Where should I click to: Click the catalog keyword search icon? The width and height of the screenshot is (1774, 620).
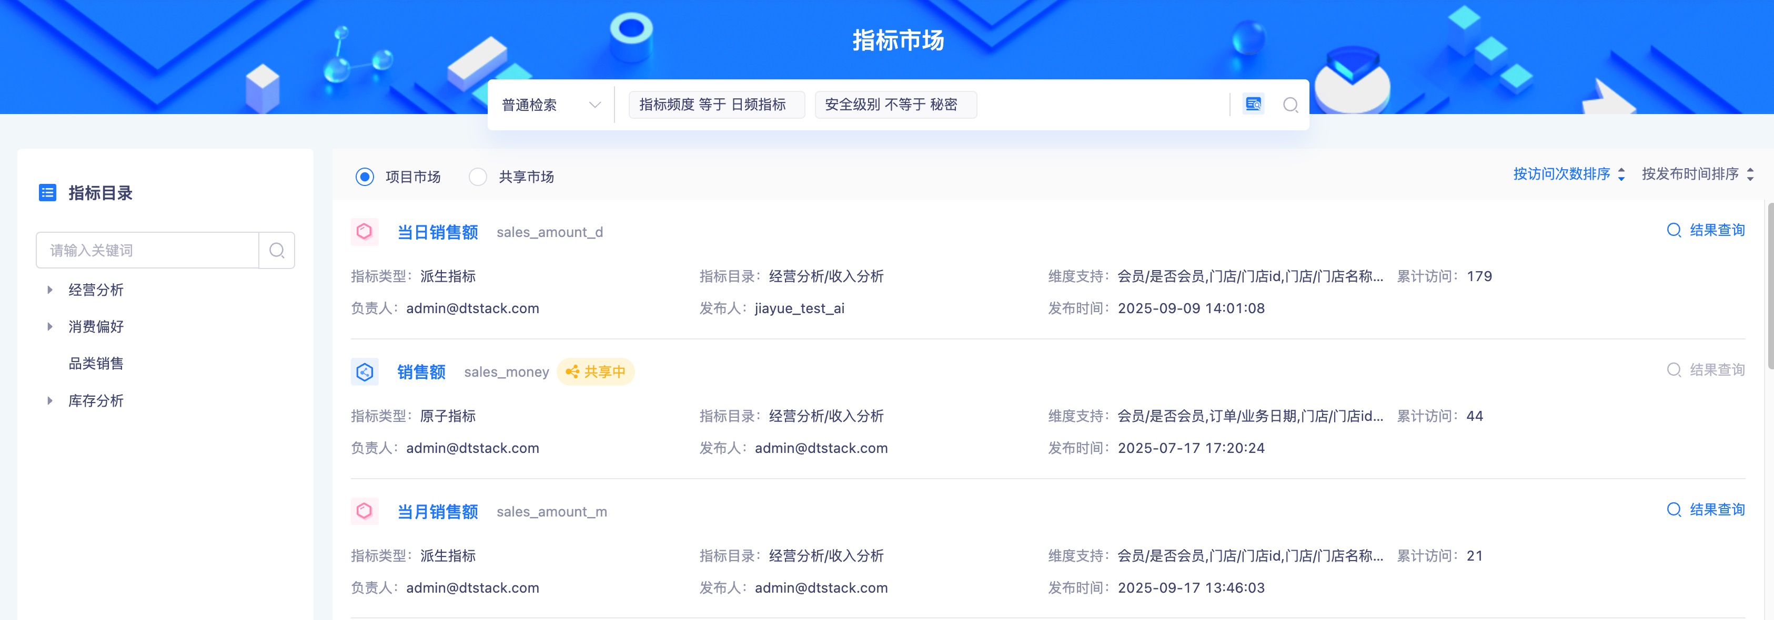click(277, 251)
